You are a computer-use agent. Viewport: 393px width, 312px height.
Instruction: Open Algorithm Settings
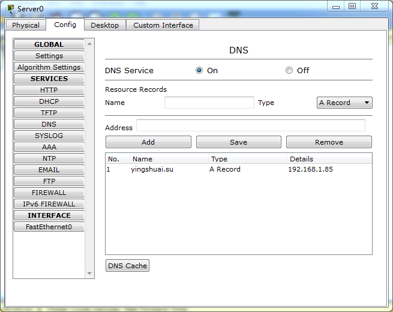coord(49,67)
